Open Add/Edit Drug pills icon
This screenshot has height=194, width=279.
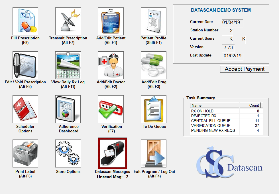(x=154, y=65)
